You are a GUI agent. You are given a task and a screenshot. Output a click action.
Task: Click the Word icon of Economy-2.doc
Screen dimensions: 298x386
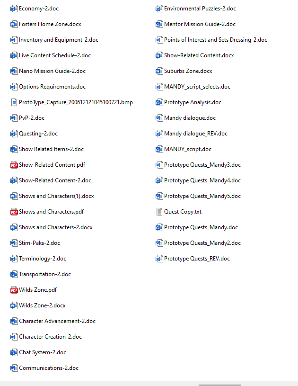tap(14, 9)
